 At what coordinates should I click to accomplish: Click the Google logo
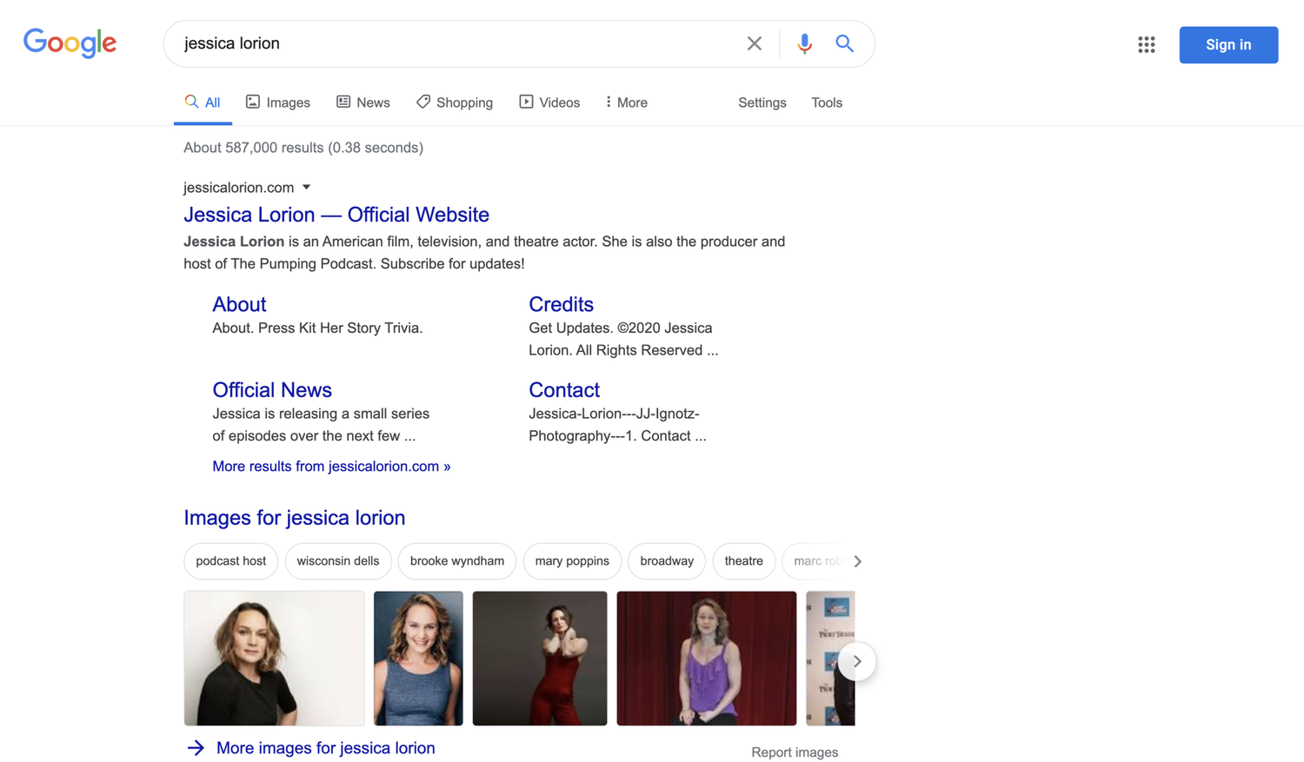click(x=70, y=43)
